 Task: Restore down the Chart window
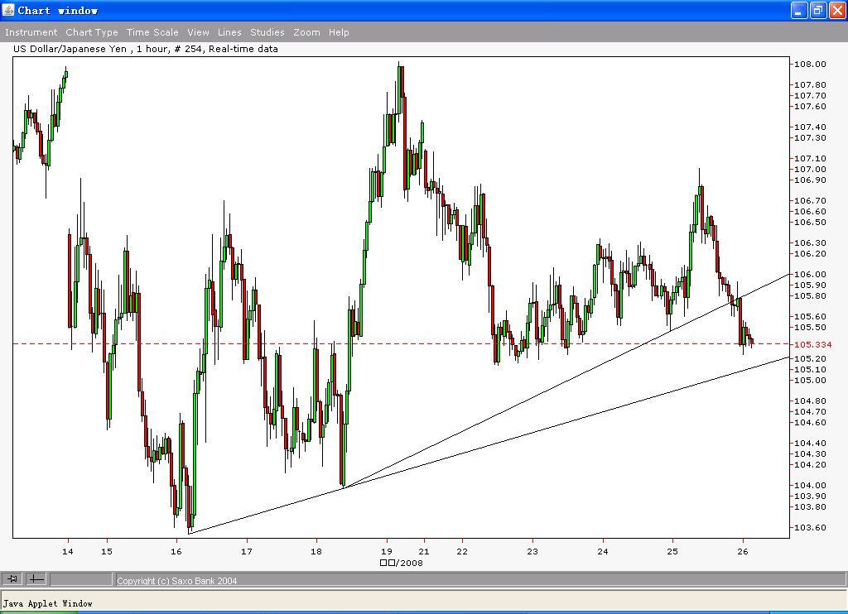(817, 10)
